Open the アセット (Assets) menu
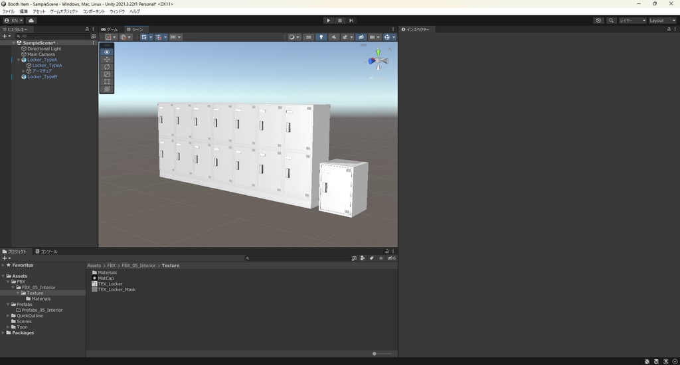This screenshot has width=680, height=365. [x=39, y=11]
